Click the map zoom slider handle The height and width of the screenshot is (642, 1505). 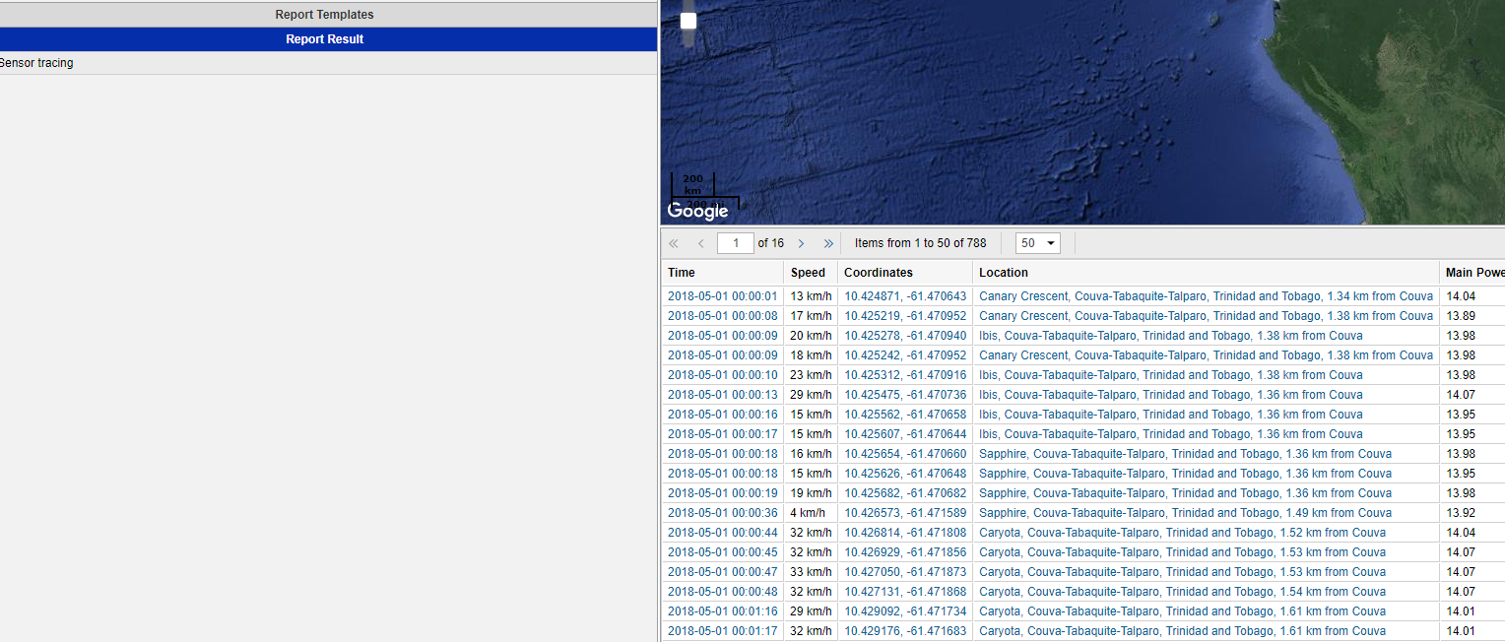(x=688, y=21)
